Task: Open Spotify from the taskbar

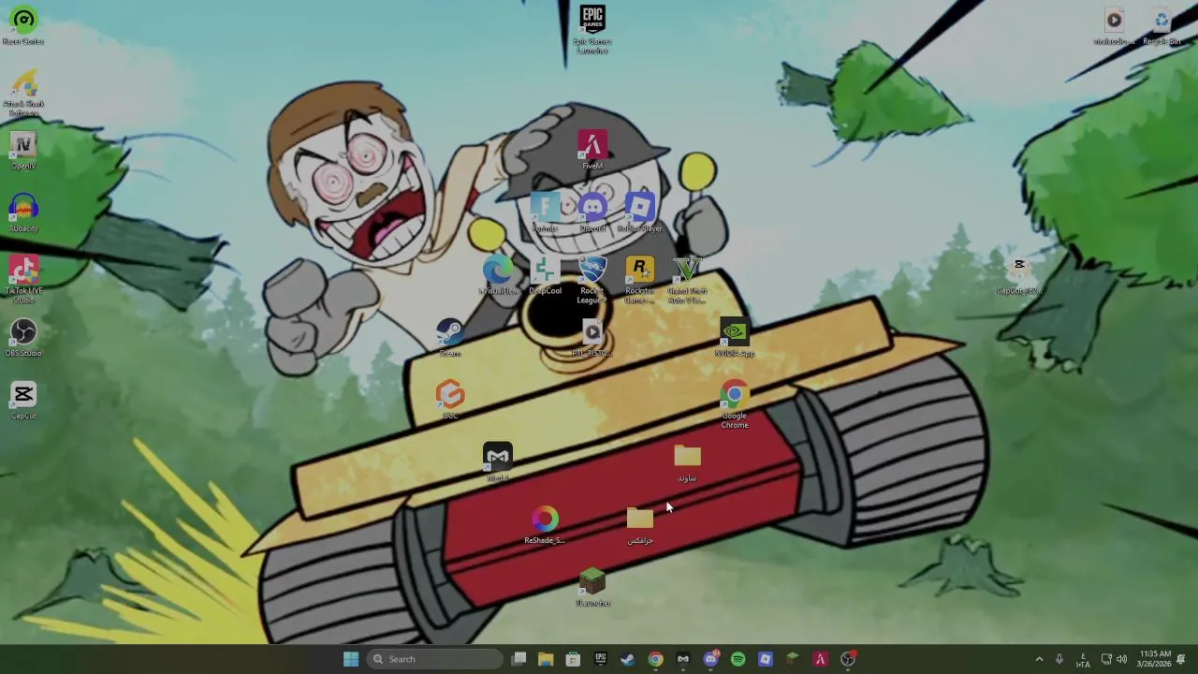Action: click(x=738, y=659)
